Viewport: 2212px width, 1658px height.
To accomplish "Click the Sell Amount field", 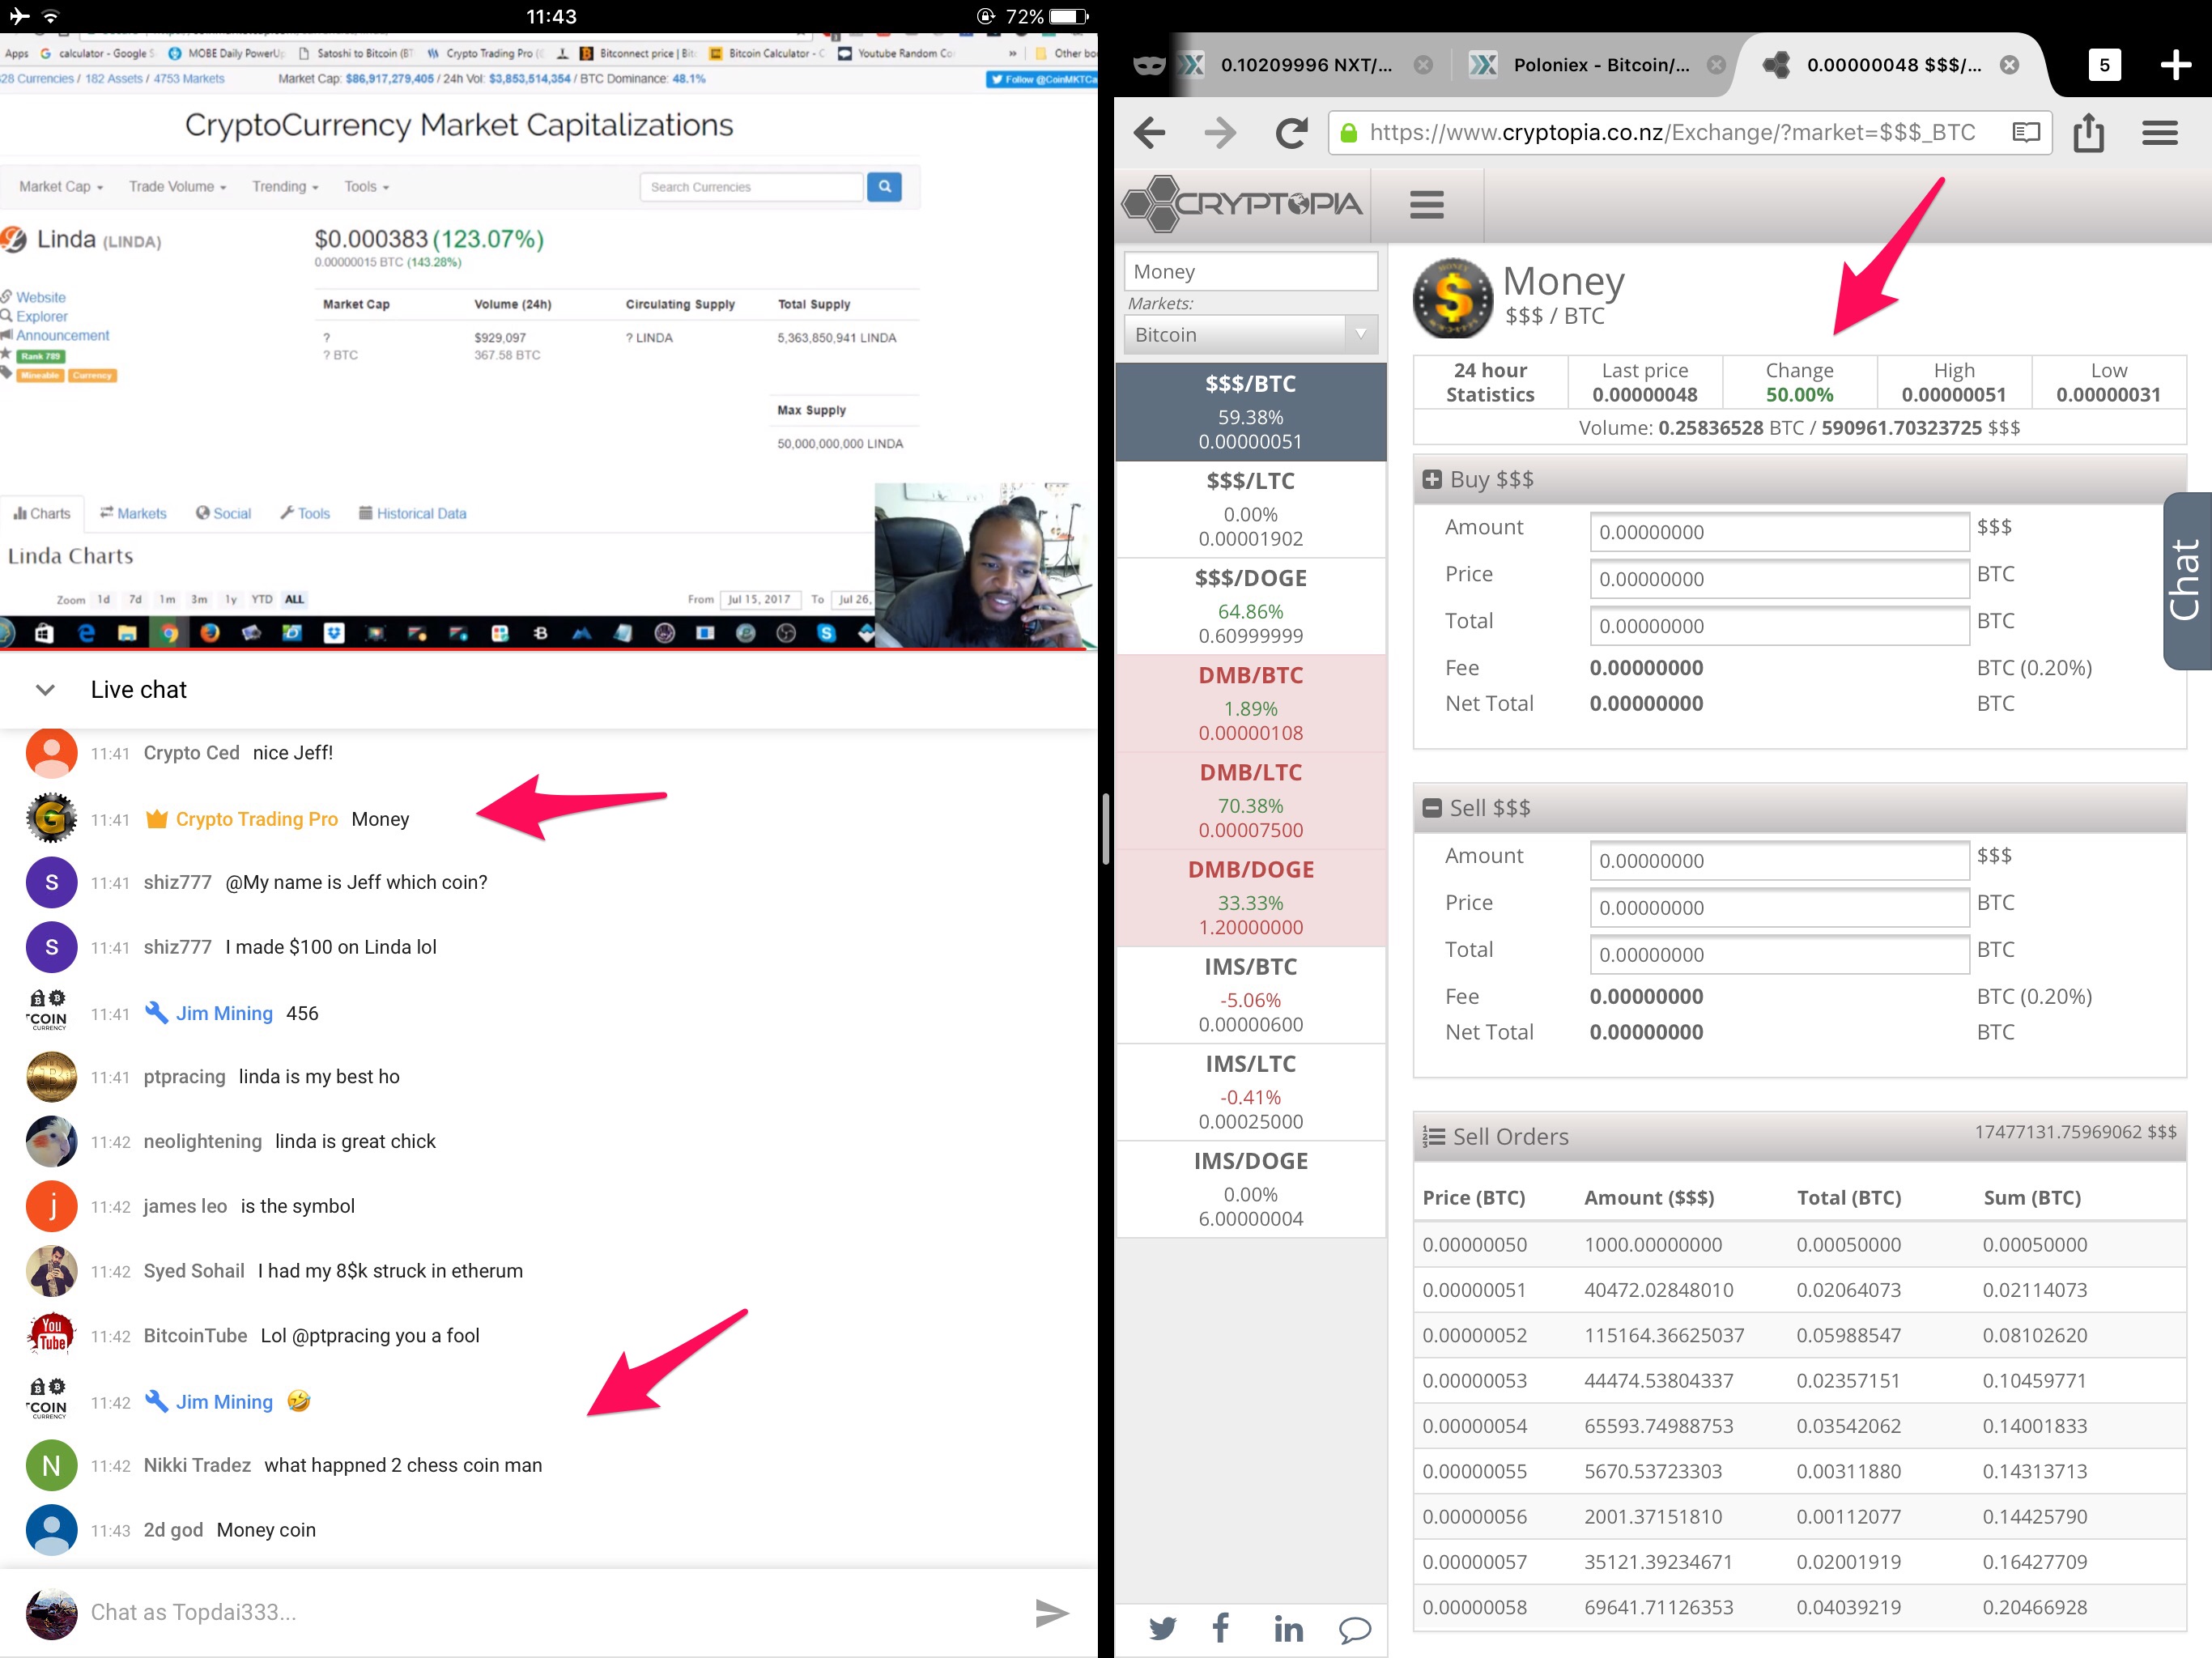I will point(1779,861).
